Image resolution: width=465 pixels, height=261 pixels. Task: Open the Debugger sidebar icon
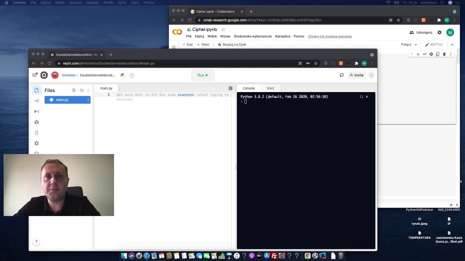click(36, 111)
